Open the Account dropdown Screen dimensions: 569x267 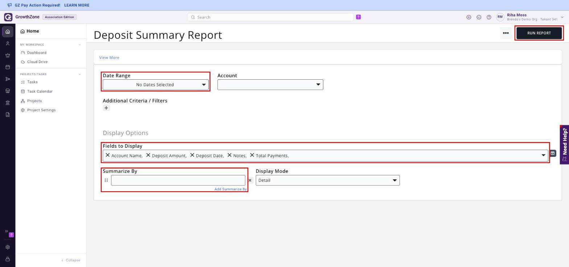click(x=270, y=85)
